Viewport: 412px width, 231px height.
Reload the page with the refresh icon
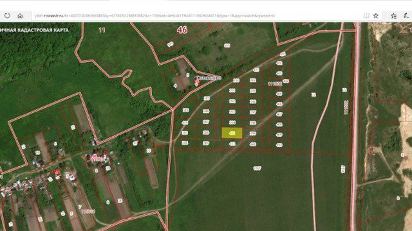[7, 15]
